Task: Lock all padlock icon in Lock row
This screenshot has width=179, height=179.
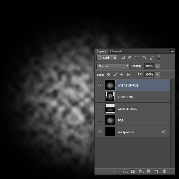Action: click(128, 75)
